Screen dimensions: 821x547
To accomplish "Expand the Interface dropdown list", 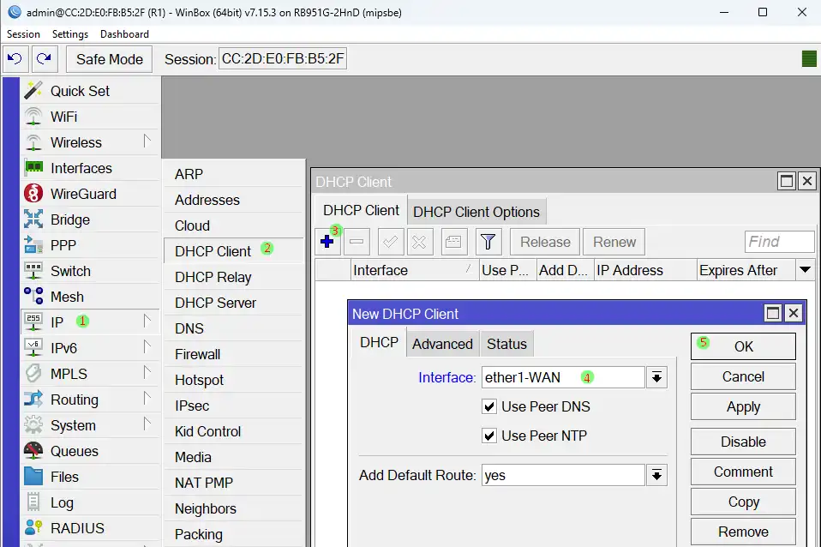I will [657, 377].
